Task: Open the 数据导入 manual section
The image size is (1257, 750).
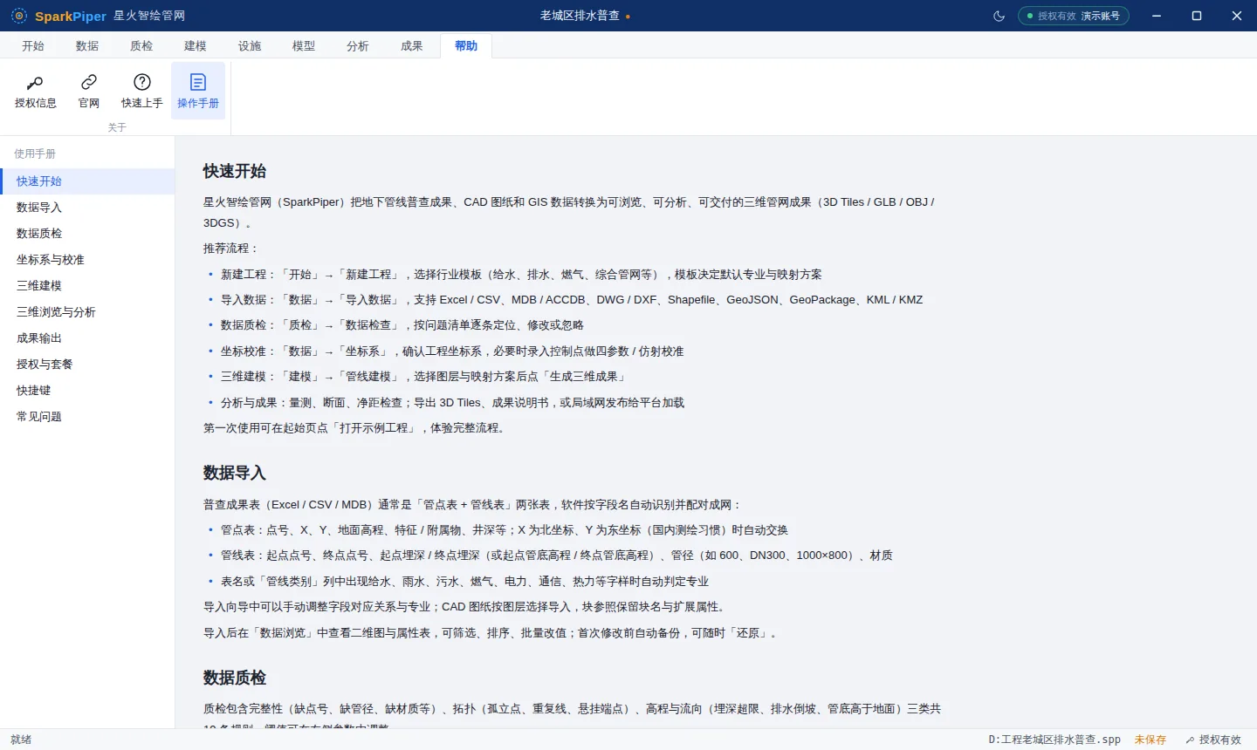Action: (87, 208)
